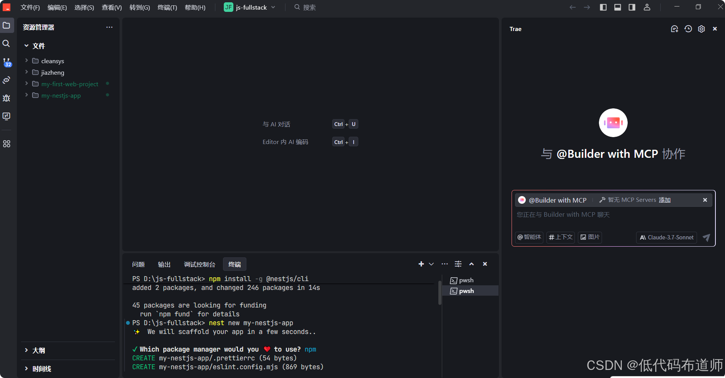The width and height of the screenshot is (725, 378).
Task: Open the 文件(F) menu
Action: 30,7
